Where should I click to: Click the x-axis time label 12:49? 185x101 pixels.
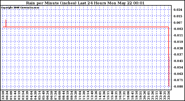pyautogui.click(x=92, y=96)
